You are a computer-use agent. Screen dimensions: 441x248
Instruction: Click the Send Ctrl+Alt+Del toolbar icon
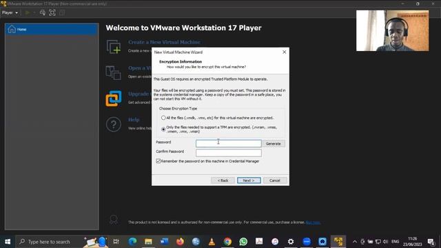point(43,12)
